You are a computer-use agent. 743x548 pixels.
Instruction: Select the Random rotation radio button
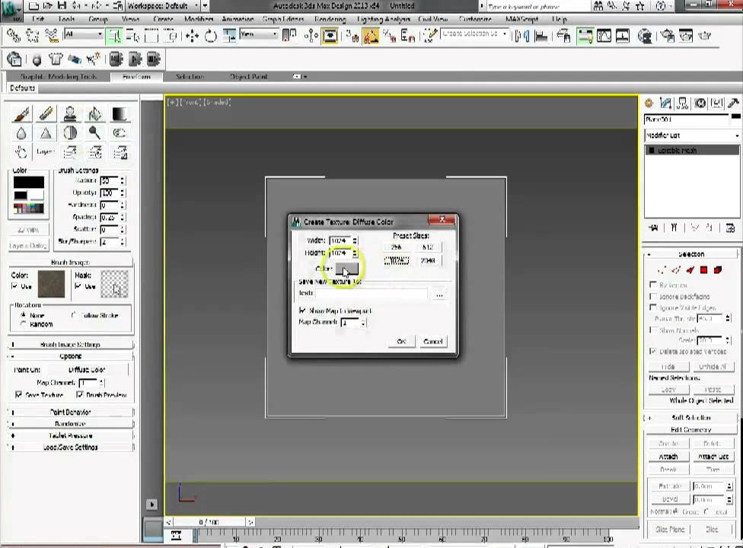pyautogui.click(x=23, y=324)
